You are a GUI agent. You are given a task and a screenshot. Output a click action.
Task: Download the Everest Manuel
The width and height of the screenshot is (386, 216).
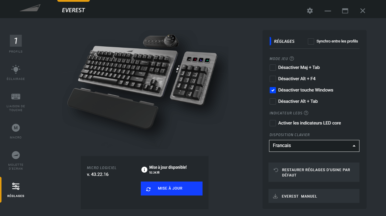click(x=314, y=196)
